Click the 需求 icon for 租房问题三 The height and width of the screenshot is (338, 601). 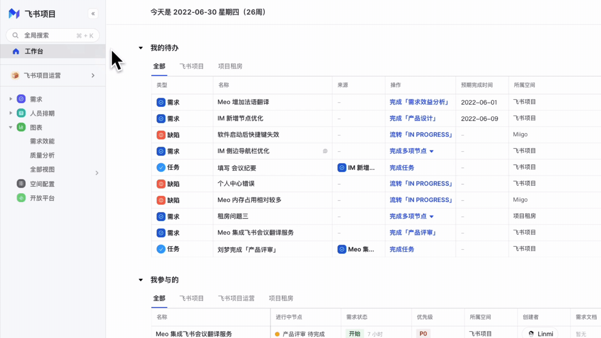(161, 217)
